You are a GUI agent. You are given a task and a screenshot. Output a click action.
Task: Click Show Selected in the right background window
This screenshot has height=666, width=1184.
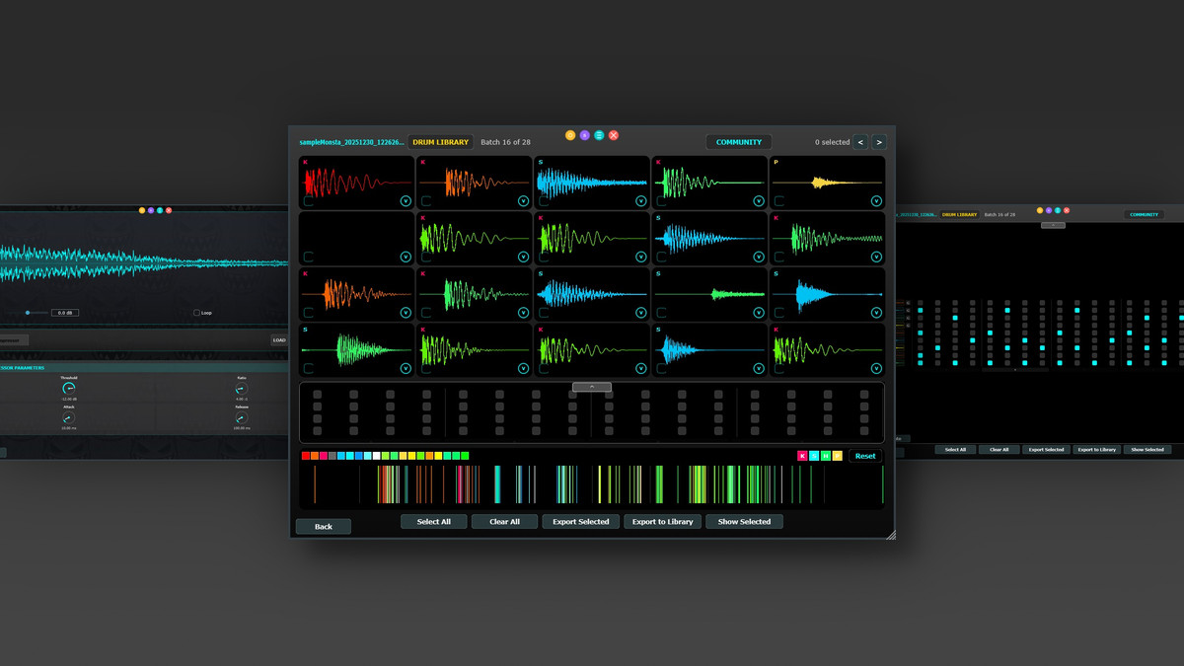pyautogui.click(x=1147, y=450)
